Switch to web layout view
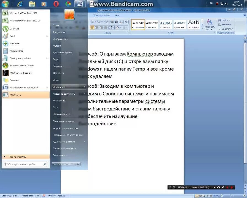Image resolution: width=247 pixels, height=198 pixels. 204,196
